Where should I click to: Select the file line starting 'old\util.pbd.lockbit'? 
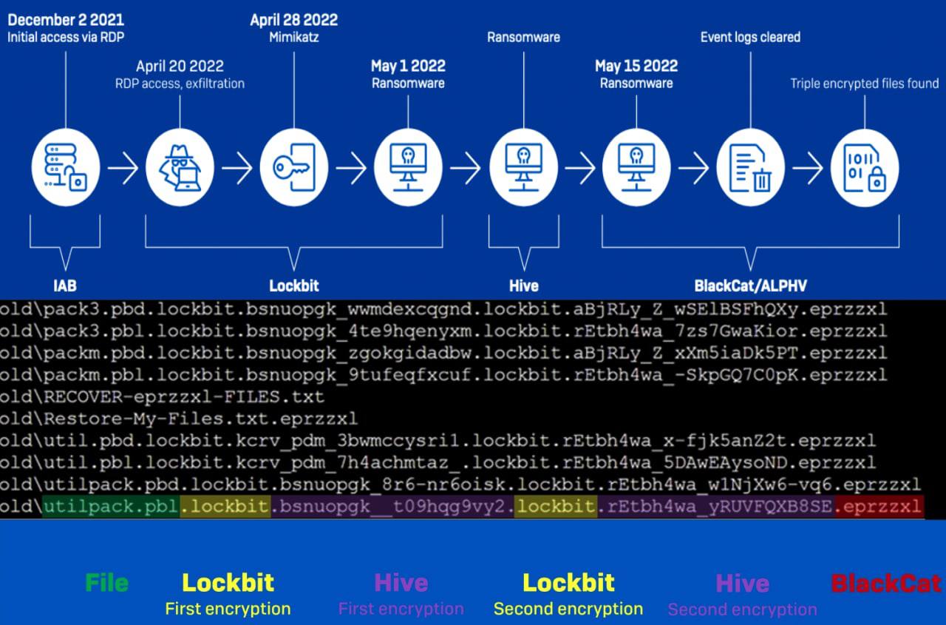coord(438,442)
